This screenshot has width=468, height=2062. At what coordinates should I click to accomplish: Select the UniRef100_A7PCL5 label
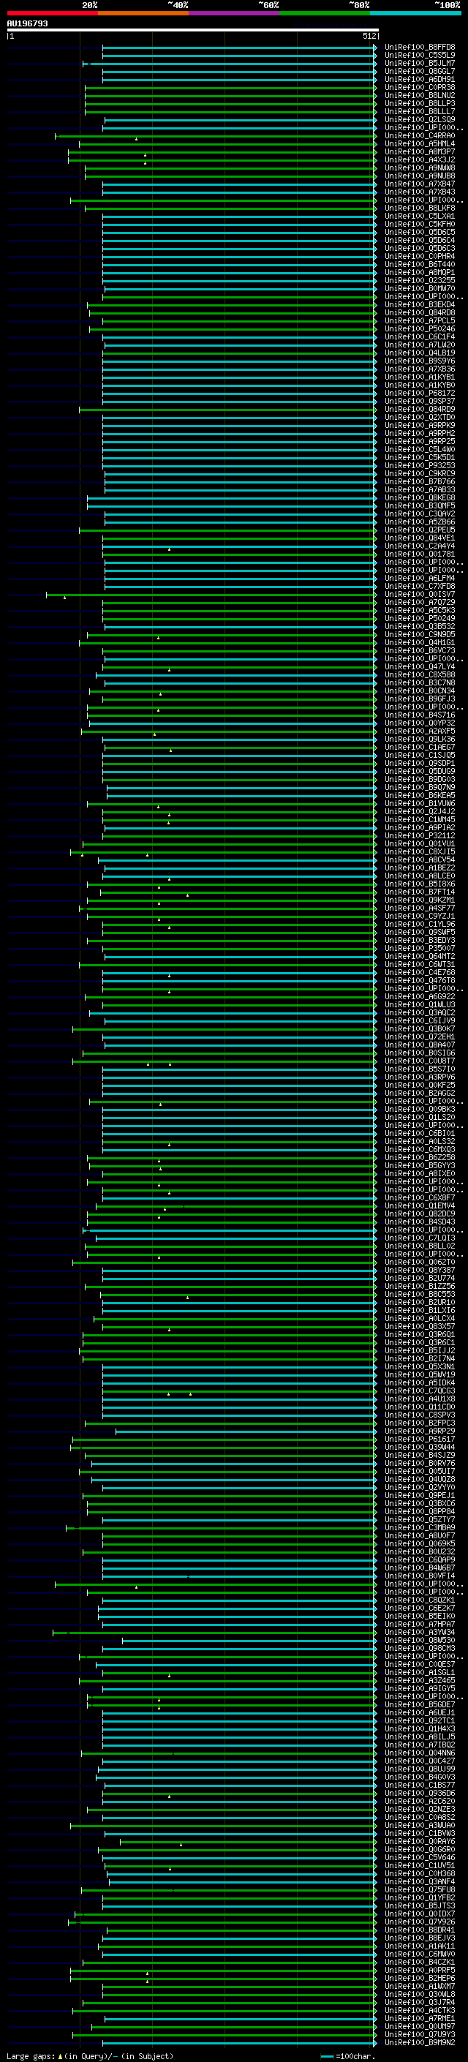click(x=419, y=321)
